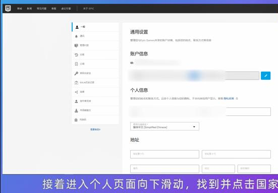Open the 虚幻引擎 menu item

[66, 9]
